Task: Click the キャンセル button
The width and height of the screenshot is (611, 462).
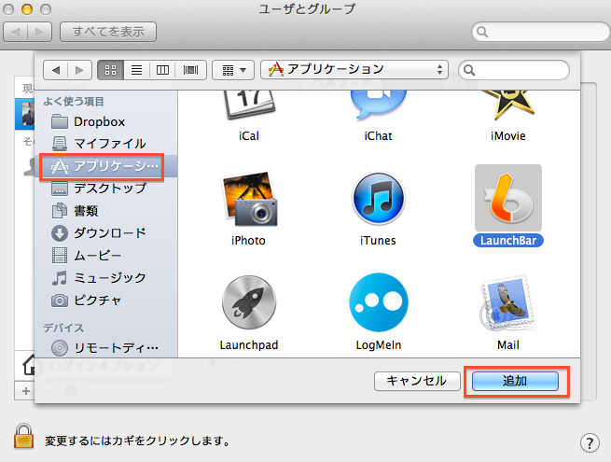Action: coord(417,381)
